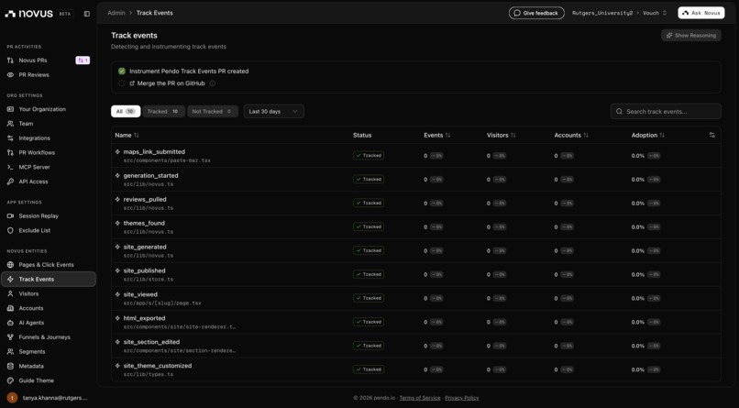The height and width of the screenshot is (408, 739).
Task: Open the themes_found event row
Action: tap(415, 227)
